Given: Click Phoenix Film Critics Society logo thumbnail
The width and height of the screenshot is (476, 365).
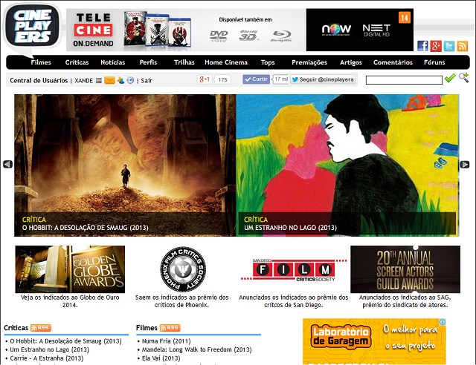Looking at the screenshot, I should point(183,269).
